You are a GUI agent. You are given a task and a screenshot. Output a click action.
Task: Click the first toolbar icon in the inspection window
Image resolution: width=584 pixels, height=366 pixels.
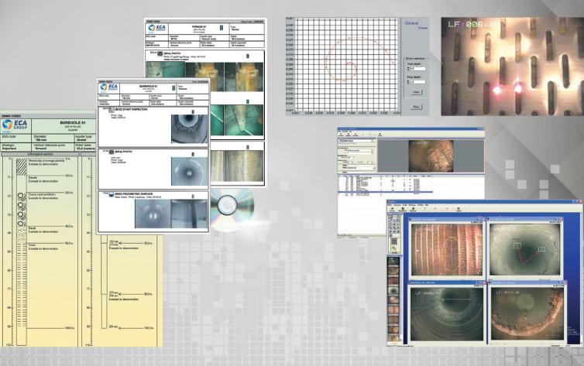click(x=341, y=135)
